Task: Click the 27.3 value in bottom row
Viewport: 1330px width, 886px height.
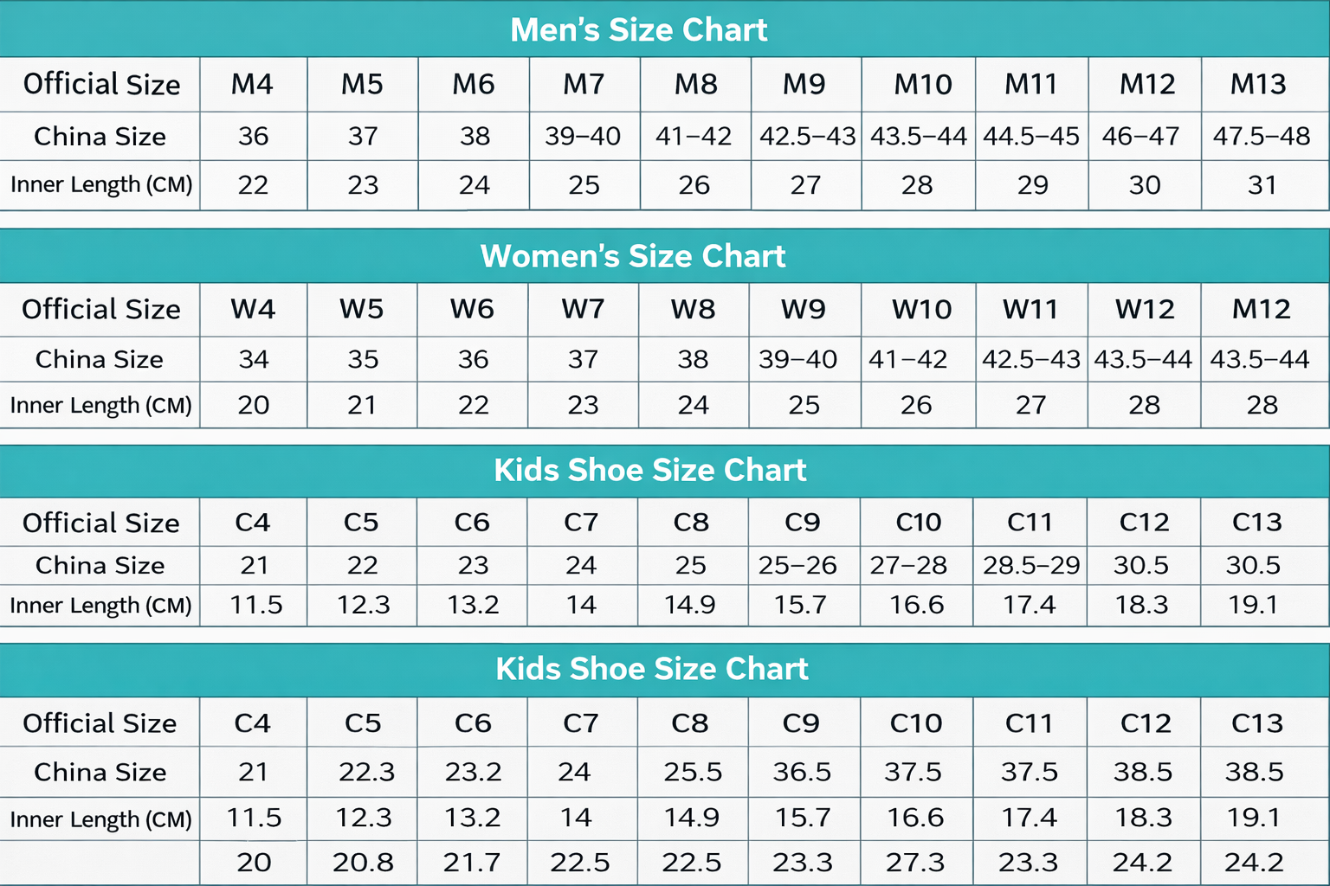Action: click(x=914, y=863)
